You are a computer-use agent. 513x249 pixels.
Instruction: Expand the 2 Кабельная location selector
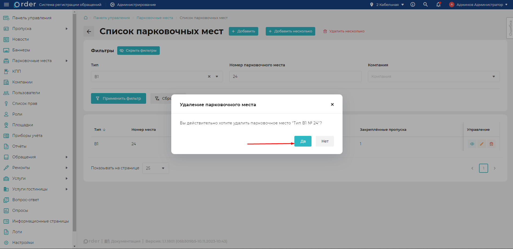pyautogui.click(x=386, y=5)
